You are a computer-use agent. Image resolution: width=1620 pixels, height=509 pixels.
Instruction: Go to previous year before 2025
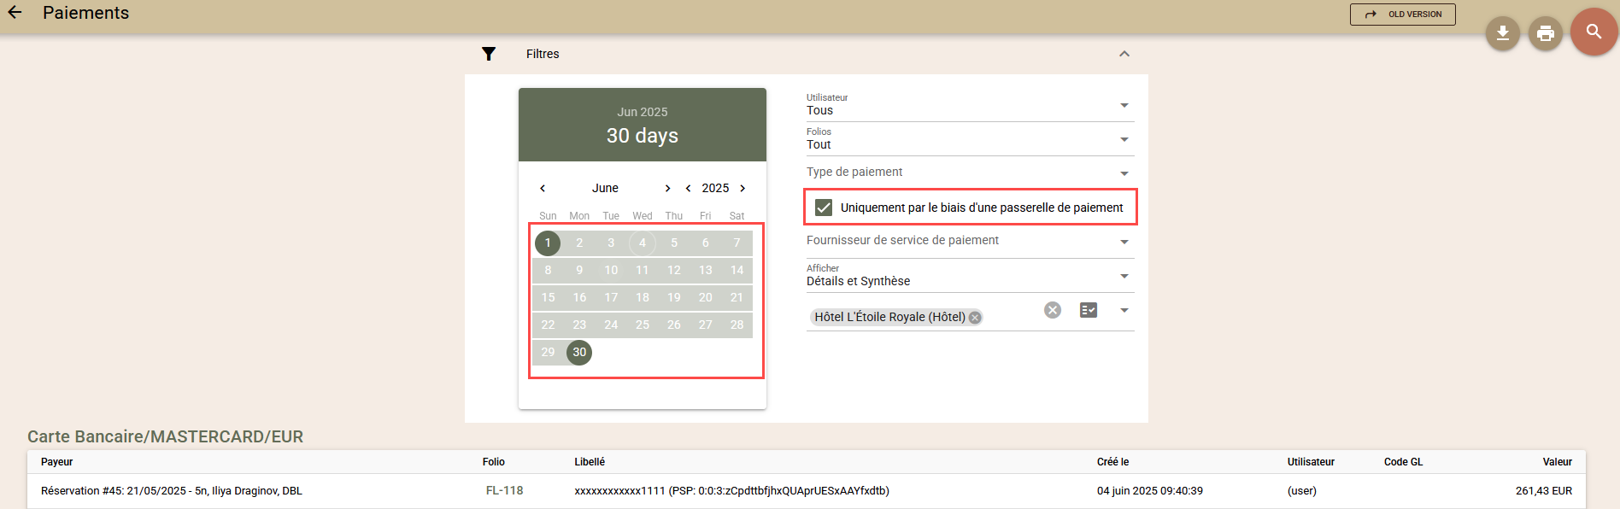click(689, 188)
